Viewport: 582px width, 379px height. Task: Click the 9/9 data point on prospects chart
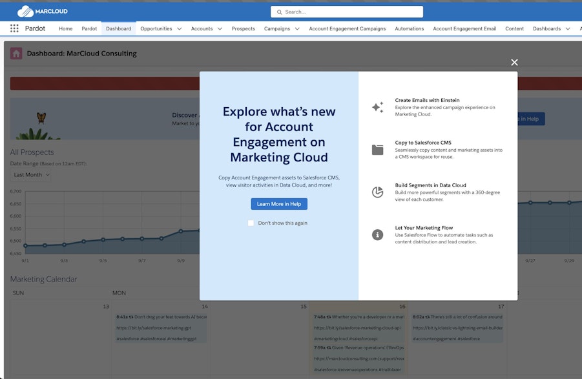[x=181, y=231]
